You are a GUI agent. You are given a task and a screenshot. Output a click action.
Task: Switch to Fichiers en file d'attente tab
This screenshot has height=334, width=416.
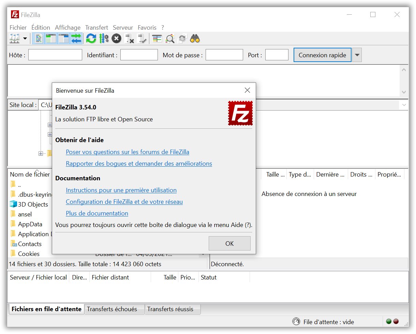(46, 309)
